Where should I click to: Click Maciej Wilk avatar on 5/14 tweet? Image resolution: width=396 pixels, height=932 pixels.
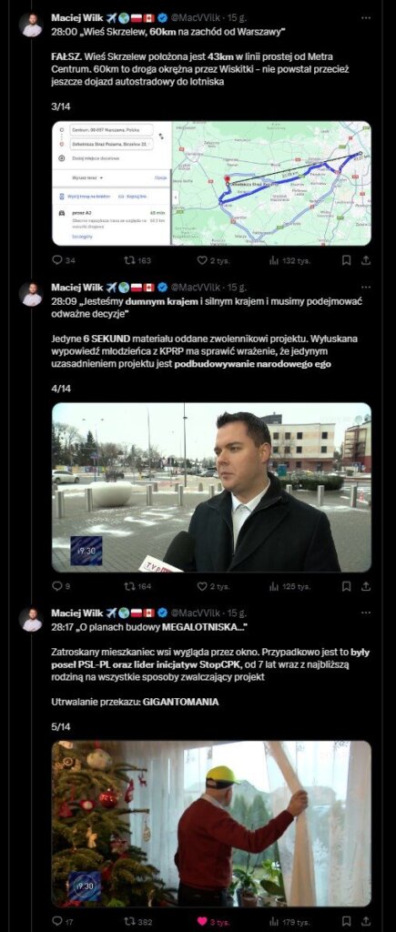(x=32, y=619)
